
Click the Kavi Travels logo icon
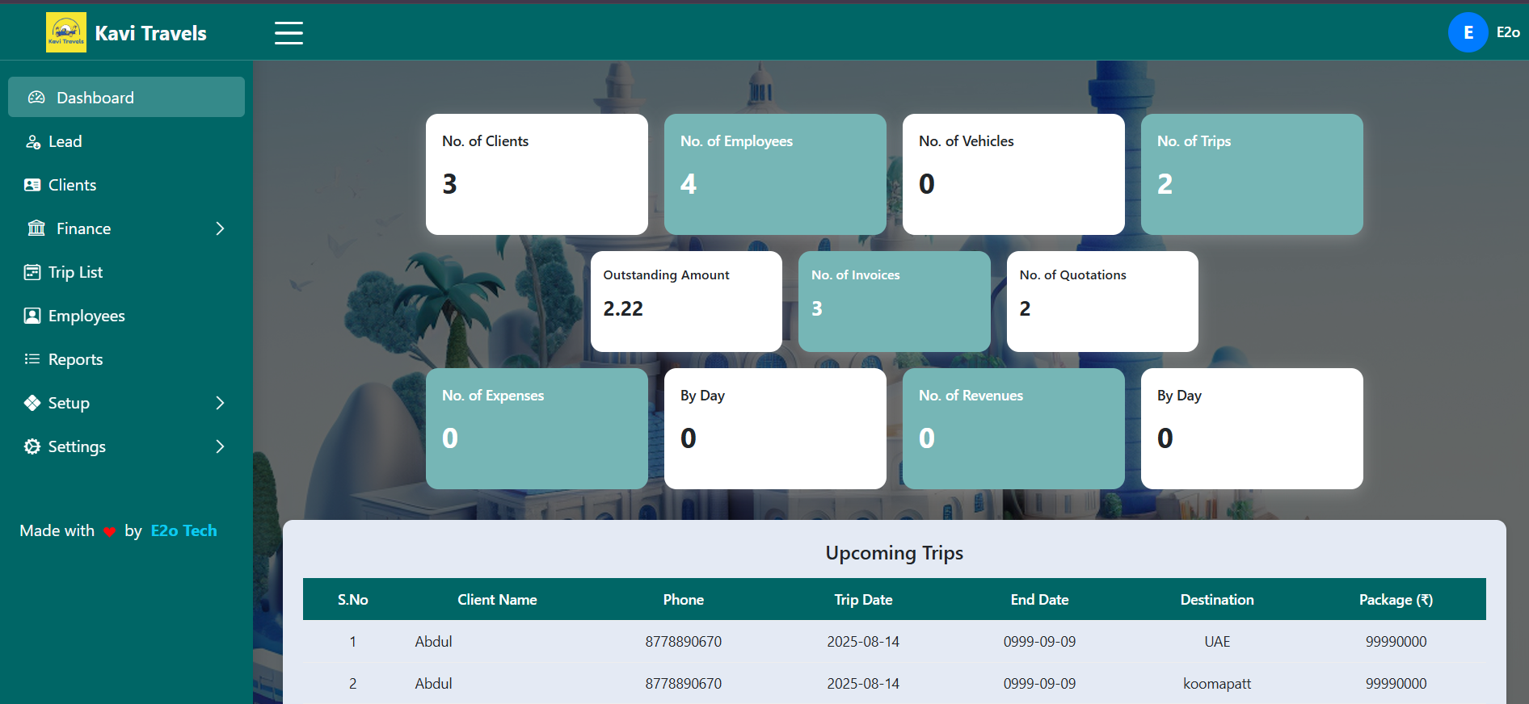click(65, 33)
